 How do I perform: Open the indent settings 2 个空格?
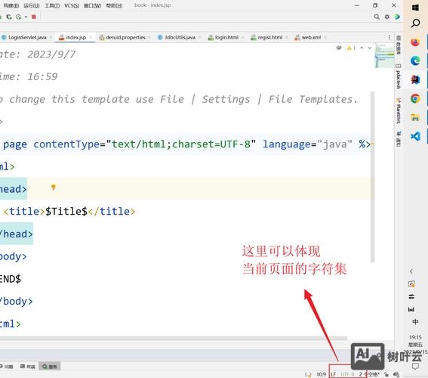[x=369, y=374]
